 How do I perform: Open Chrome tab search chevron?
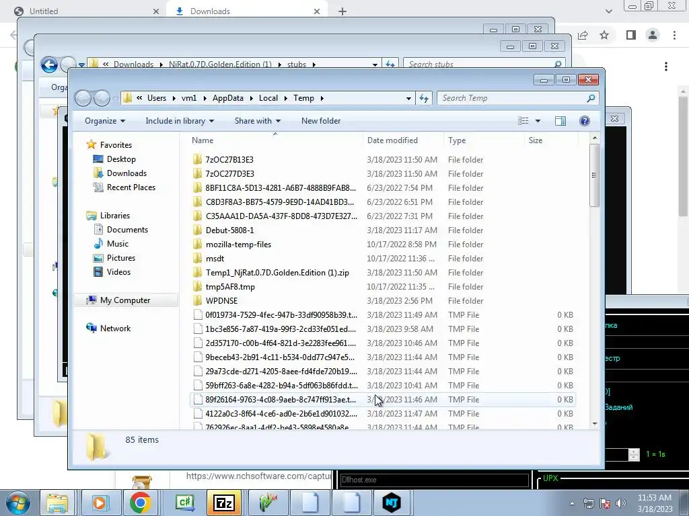(x=608, y=11)
